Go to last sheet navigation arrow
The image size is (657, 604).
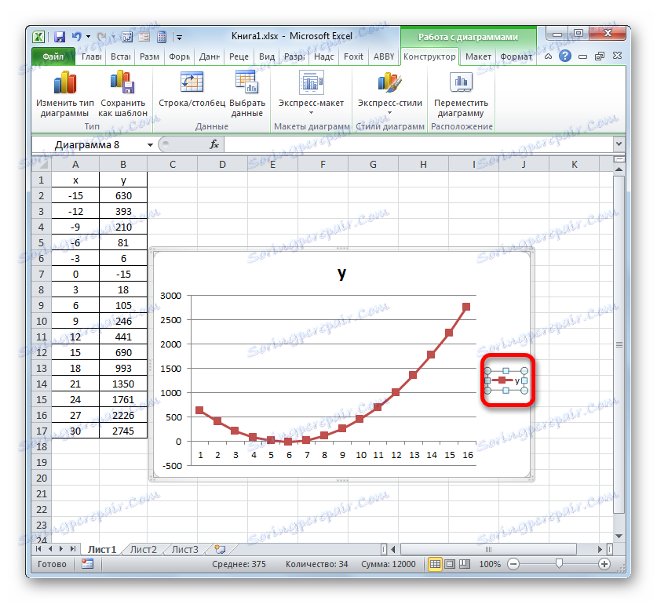coord(73,549)
